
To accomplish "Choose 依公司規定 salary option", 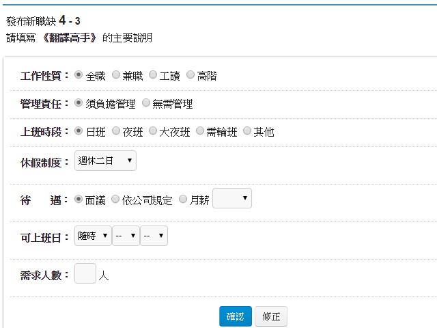I will point(115,200).
